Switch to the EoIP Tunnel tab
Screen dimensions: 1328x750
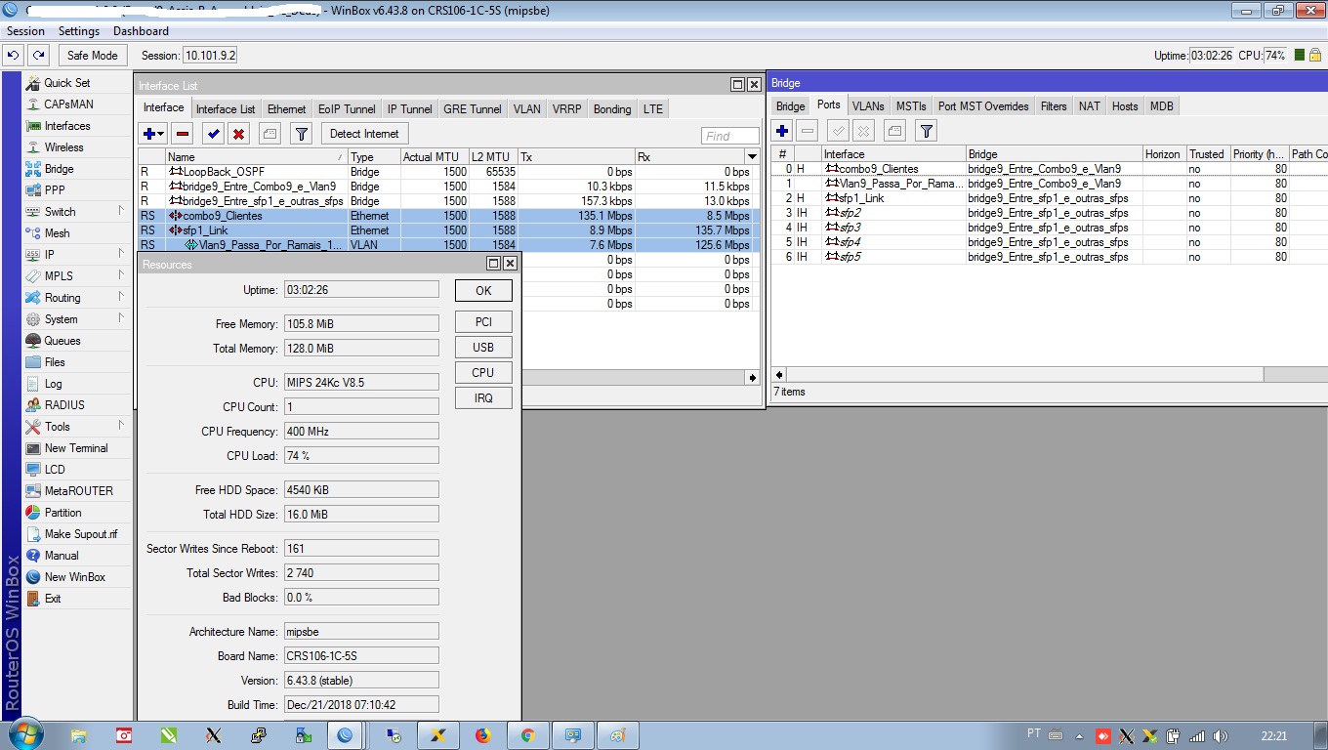pos(347,109)
